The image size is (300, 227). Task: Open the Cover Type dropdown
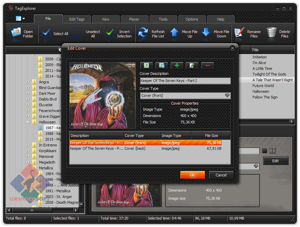[227, 95]
